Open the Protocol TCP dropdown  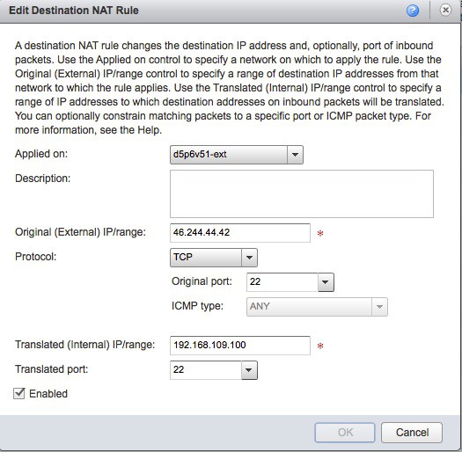(x=214, y=258)
